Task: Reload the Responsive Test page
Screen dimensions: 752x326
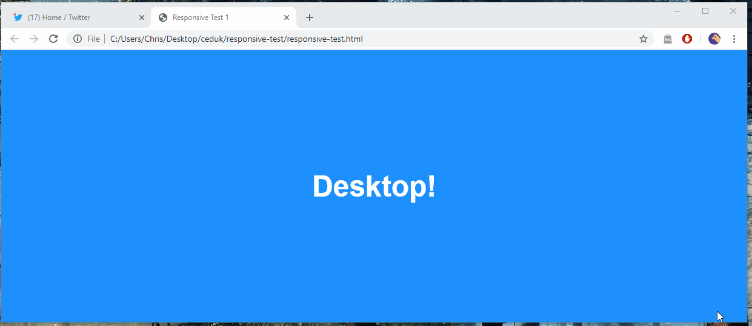Action: click(x=53, y=39)
